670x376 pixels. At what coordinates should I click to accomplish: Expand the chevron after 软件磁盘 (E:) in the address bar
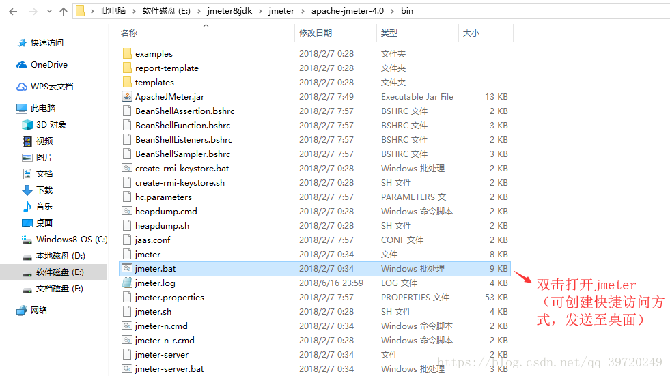coord(199,11)
